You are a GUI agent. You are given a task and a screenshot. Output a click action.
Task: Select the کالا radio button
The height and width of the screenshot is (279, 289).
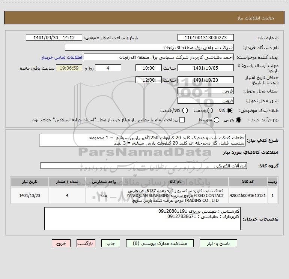pos(230,110)
